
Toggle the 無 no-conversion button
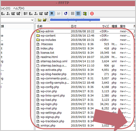[52, 14]
